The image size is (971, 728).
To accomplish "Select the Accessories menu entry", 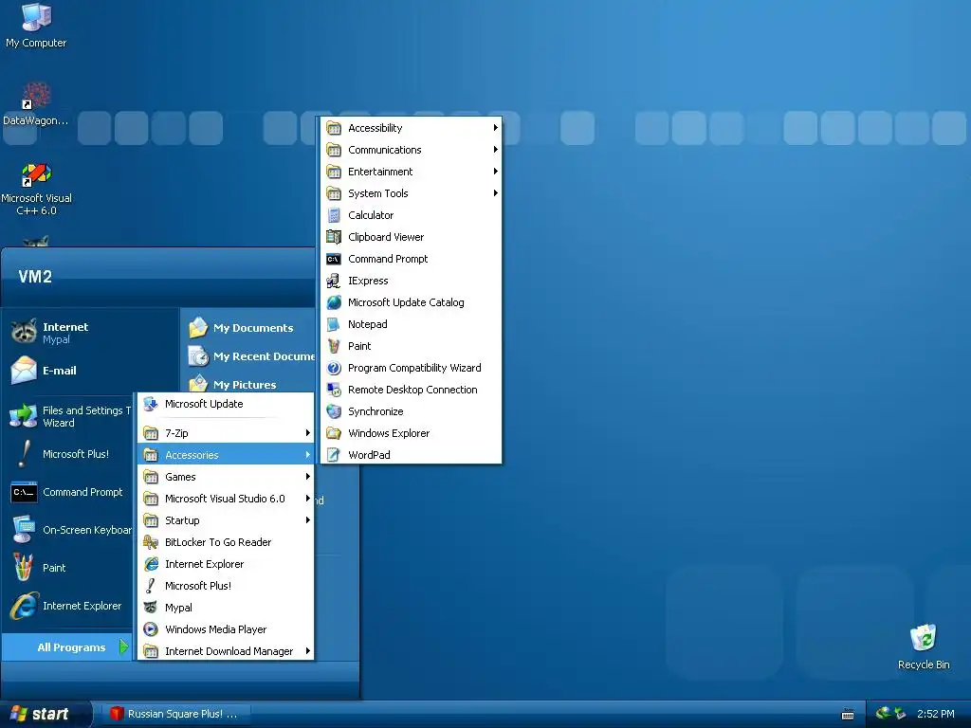I will [x=226, y=455].
